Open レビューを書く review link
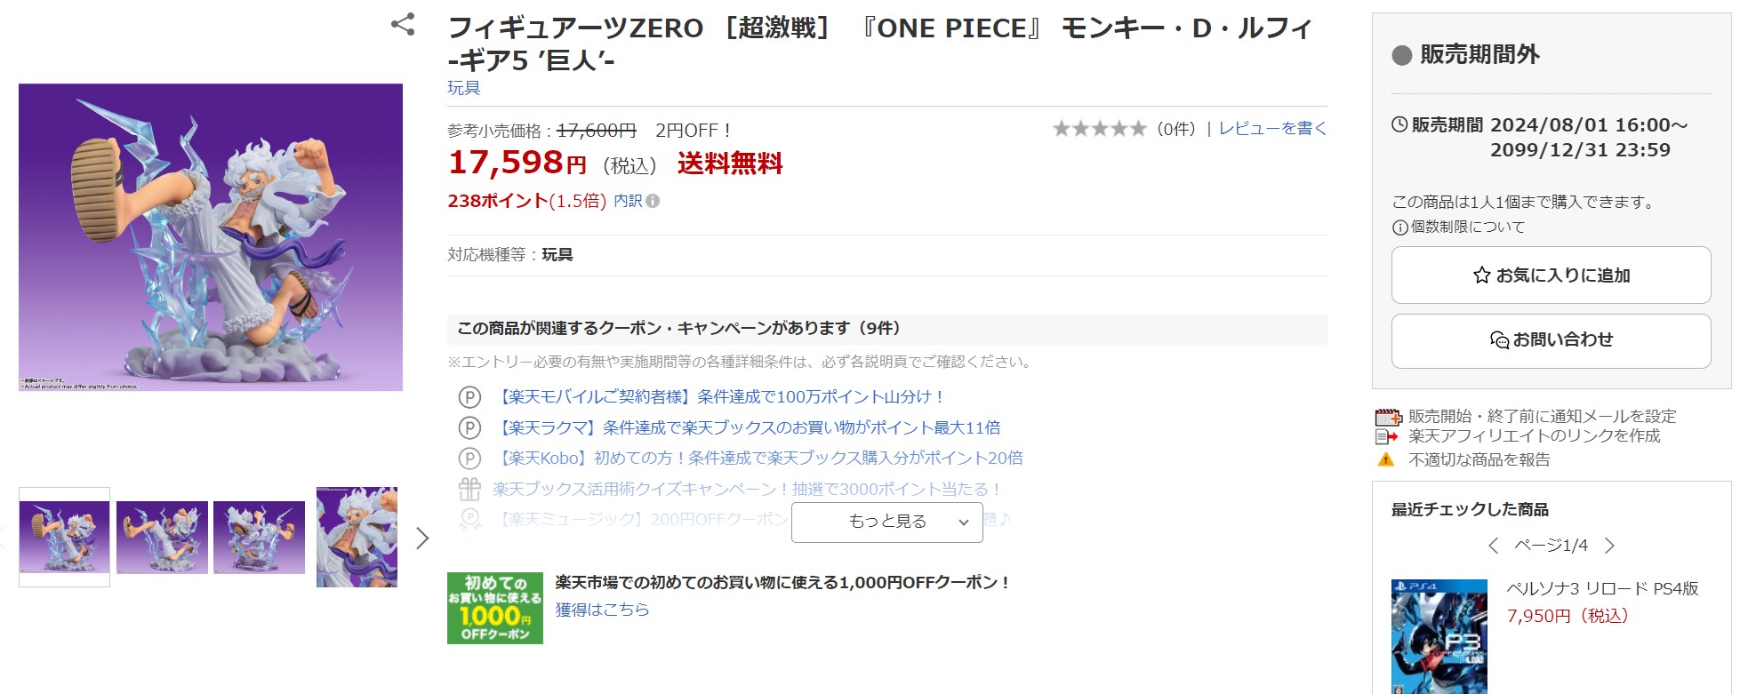1748x694 pixels. click(x=1272, y=129)
